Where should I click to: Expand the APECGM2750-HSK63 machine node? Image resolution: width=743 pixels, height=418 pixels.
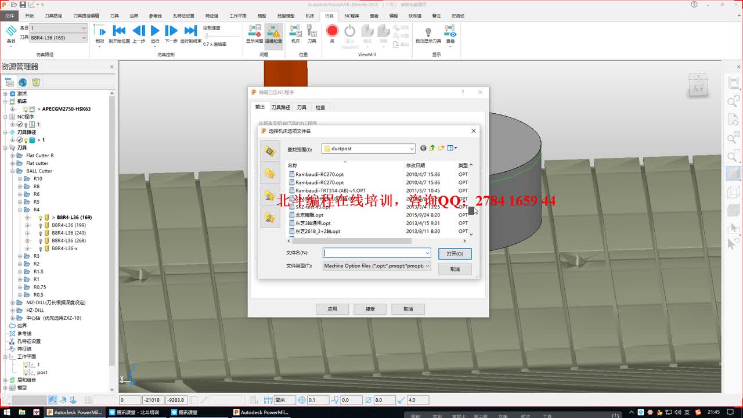tap(13, 109)
